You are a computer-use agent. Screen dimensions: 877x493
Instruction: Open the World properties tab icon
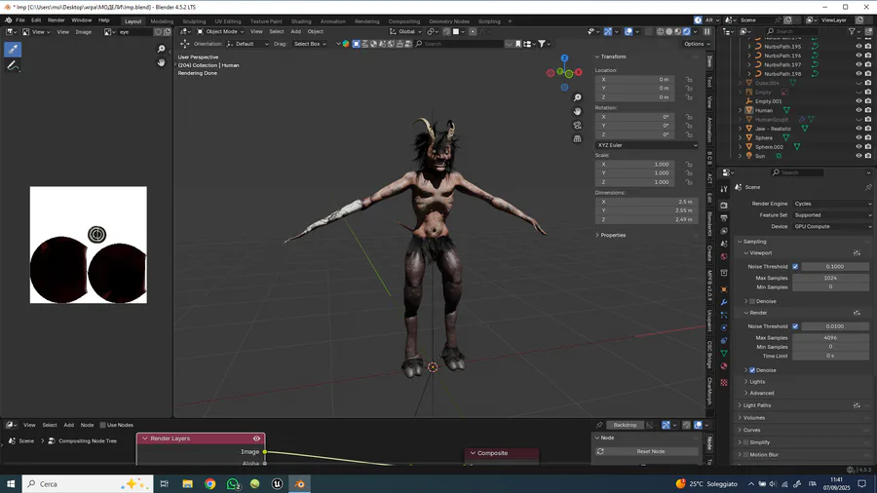pyautogui.click(x=724, y=257)
